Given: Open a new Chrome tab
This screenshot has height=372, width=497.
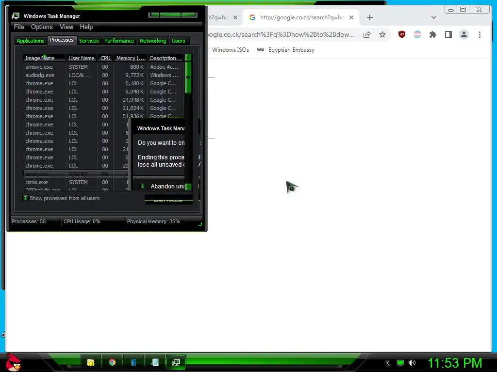Looking at the screenshot, I should click(x=369, y=18).
